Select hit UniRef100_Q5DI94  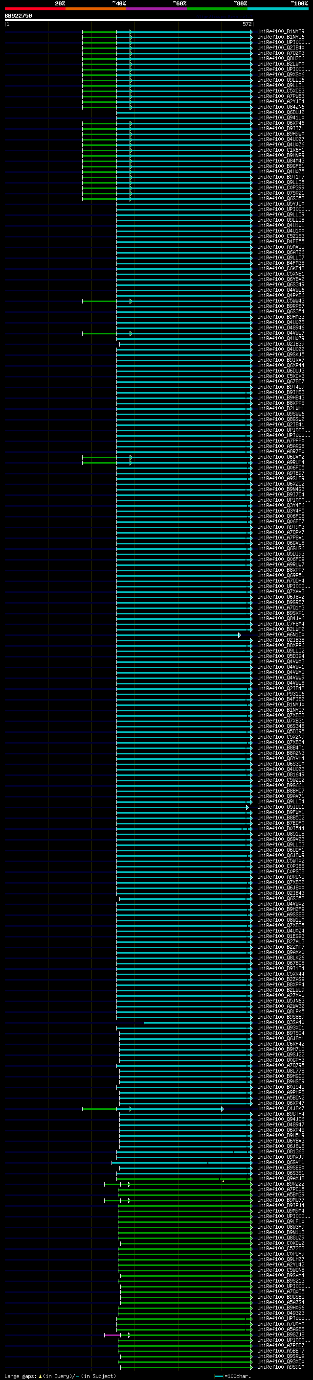click(281, 655)
